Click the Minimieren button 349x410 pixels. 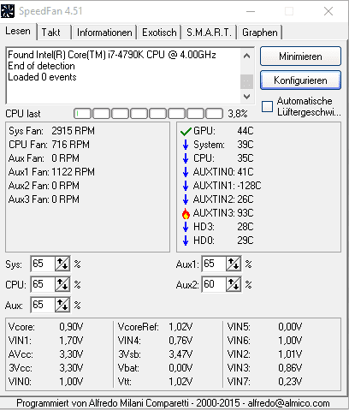point(300,56)
